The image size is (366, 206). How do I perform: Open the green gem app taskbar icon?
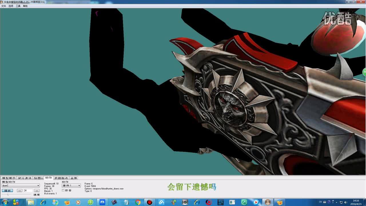[173, 202]
